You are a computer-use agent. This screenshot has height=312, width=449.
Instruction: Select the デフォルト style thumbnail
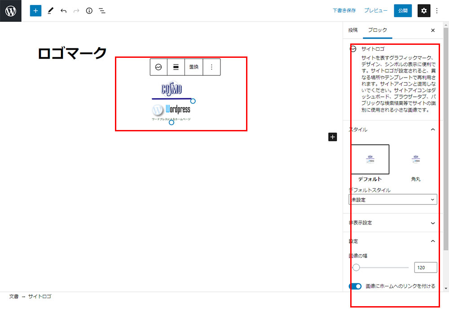click(x=370, y=159)
